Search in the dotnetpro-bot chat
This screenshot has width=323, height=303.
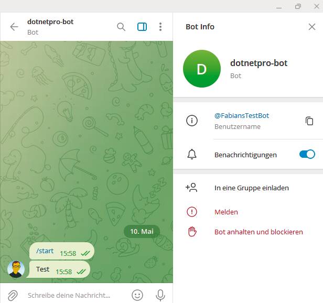121,27
